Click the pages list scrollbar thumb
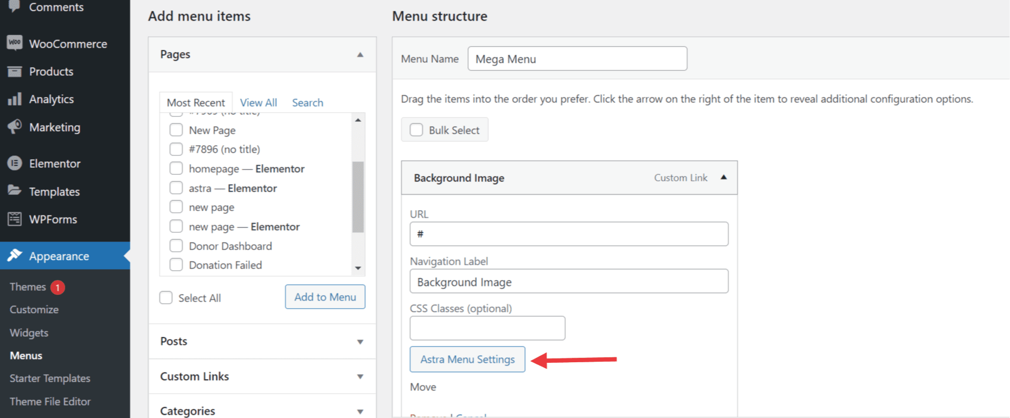Screen dimensions: 1010x418 [x=358, y=197]
